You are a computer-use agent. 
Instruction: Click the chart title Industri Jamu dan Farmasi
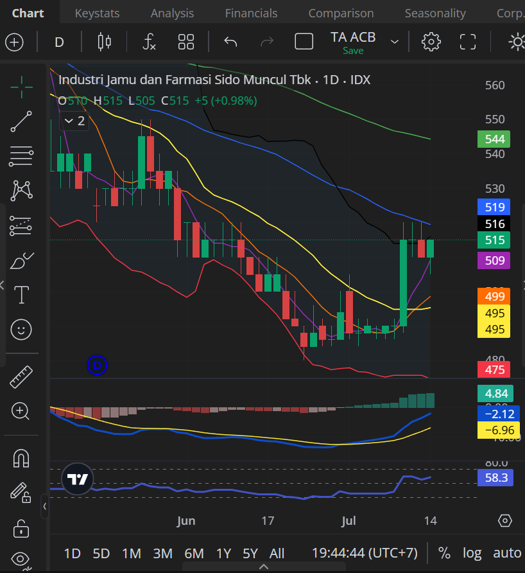coord(185,80)
